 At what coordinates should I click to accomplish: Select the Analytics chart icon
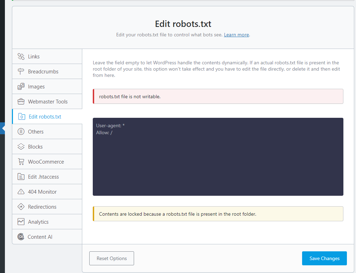tap(21, 222)
